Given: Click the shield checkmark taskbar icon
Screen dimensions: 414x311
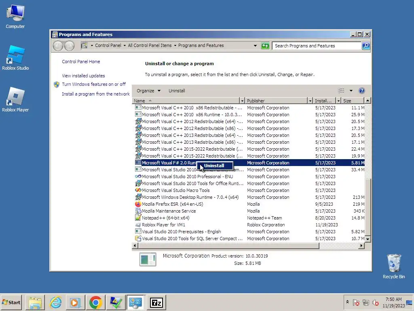Looking at the screenshot, I should (x=116, y=302).
